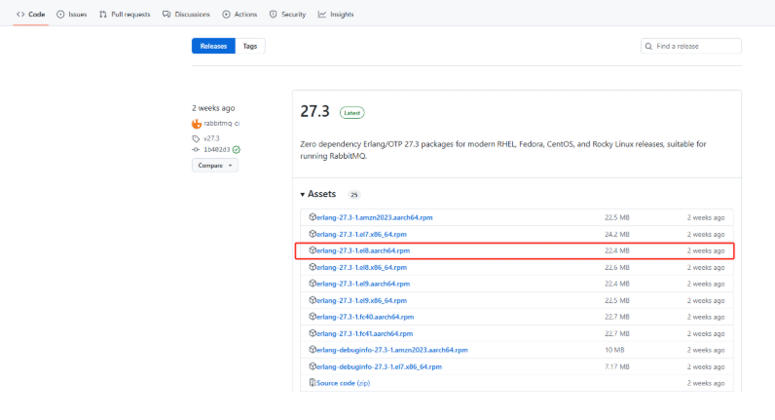This screenshot has width=775, height=420.
Task: Download erlang-27.3-1.amzn2023.aarch64.rpm
Action: (x=374, y=217)
